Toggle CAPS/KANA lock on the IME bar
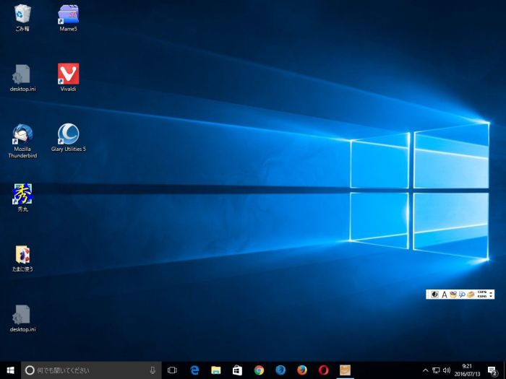The width and height of the screenshot is (506, 379). click(482, 295)
